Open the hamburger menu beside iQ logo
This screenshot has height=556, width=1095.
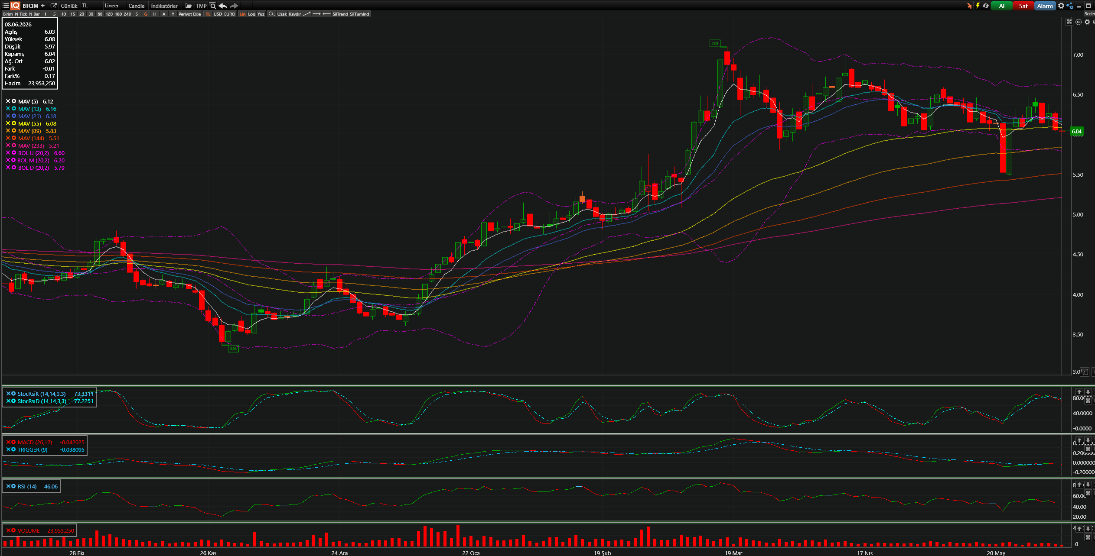tap(6, 6)
